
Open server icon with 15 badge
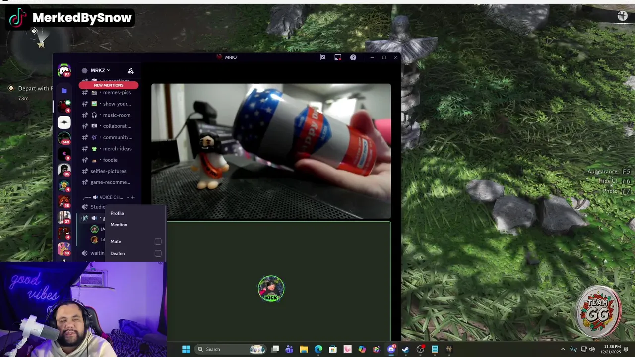click(64, 202)
